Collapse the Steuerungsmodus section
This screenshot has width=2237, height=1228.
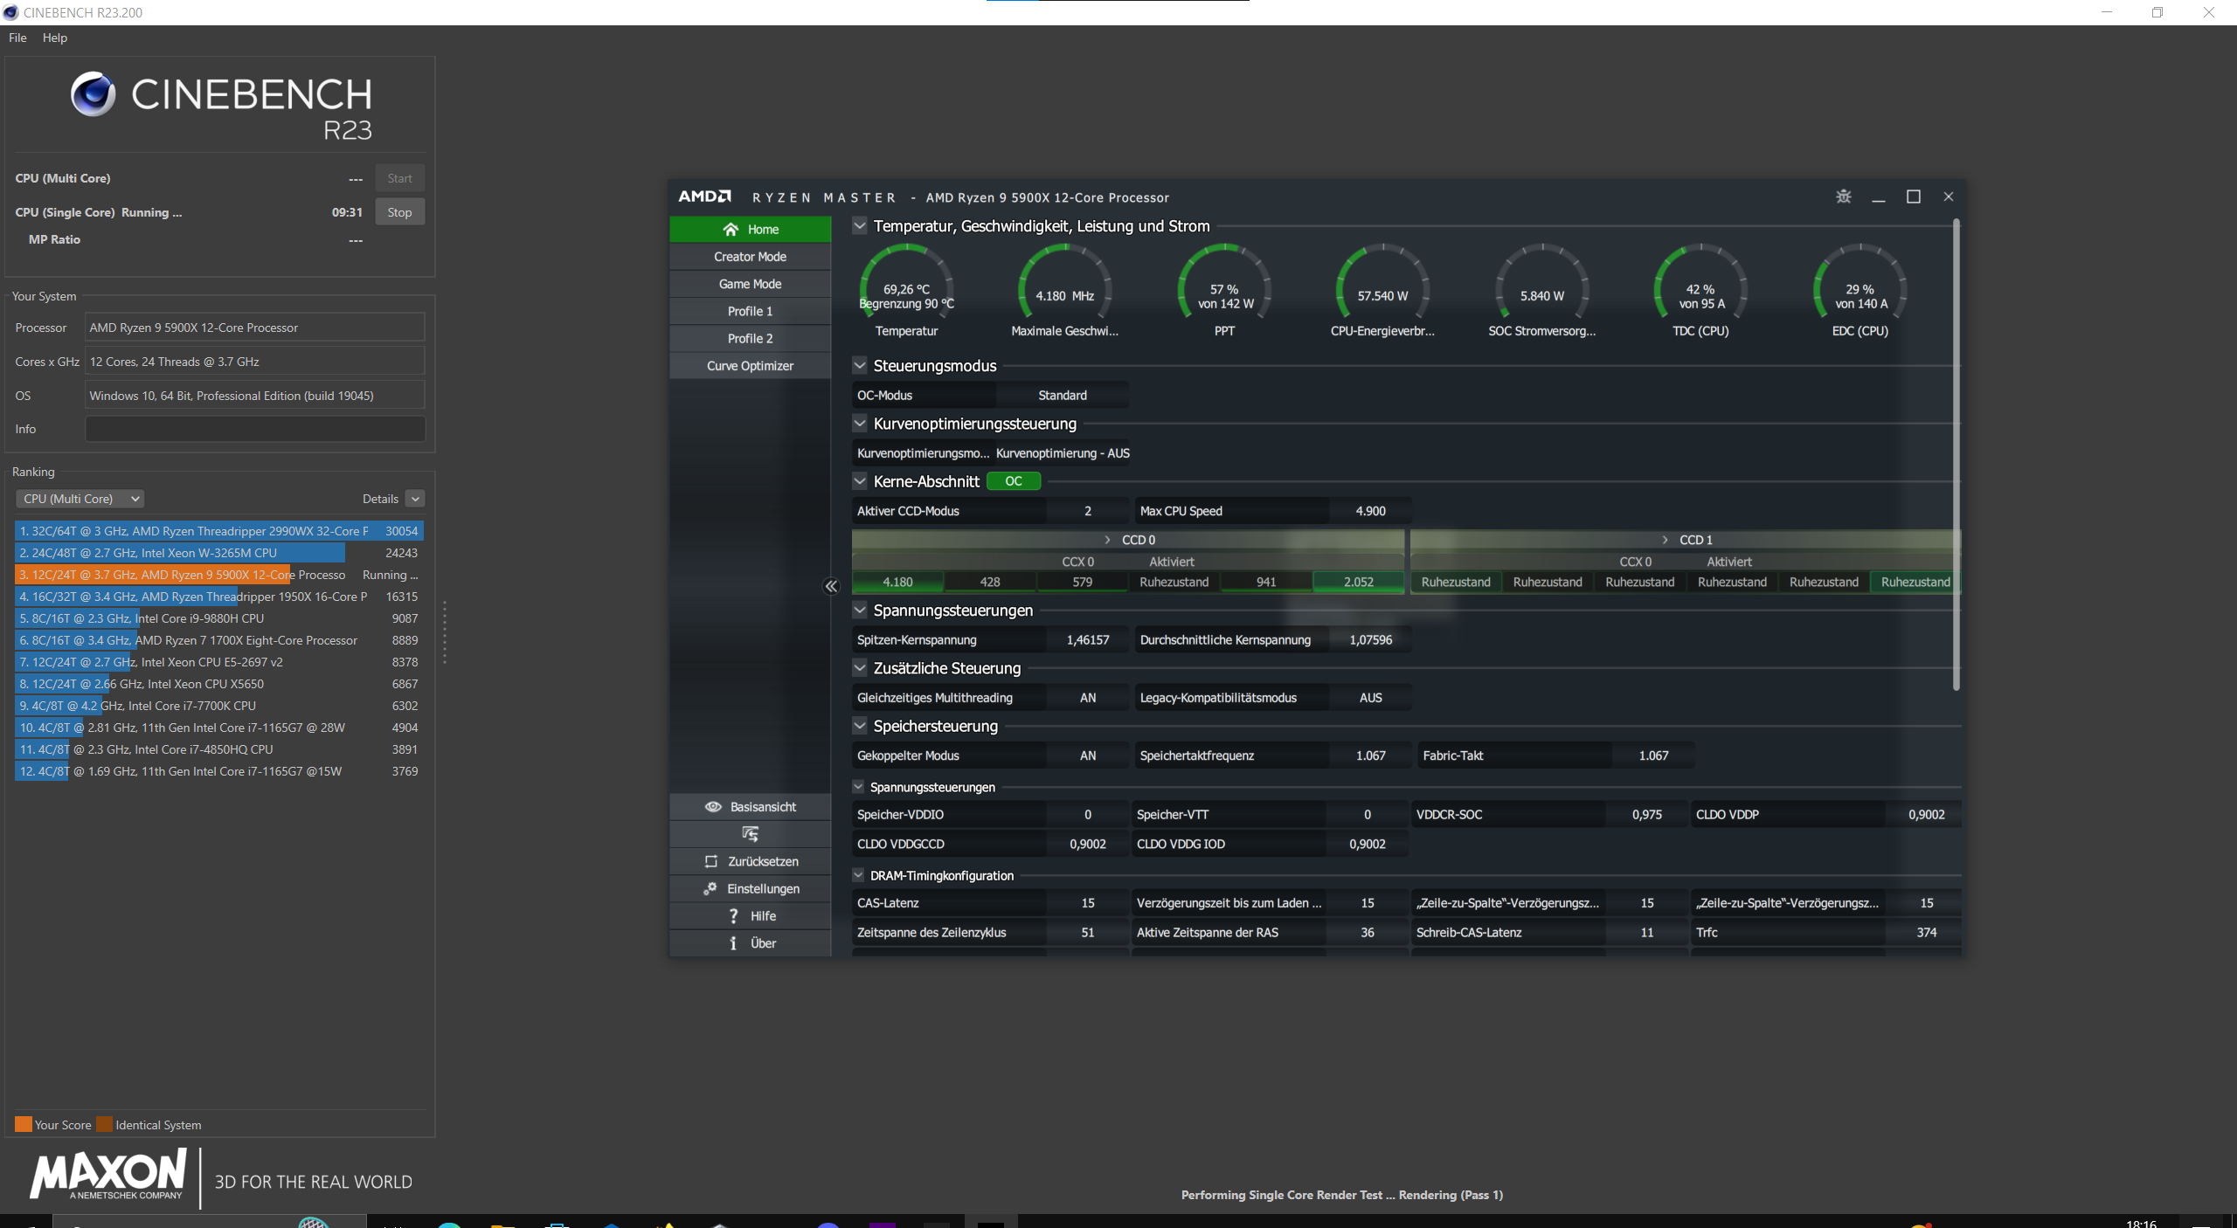tap(860, 365)
